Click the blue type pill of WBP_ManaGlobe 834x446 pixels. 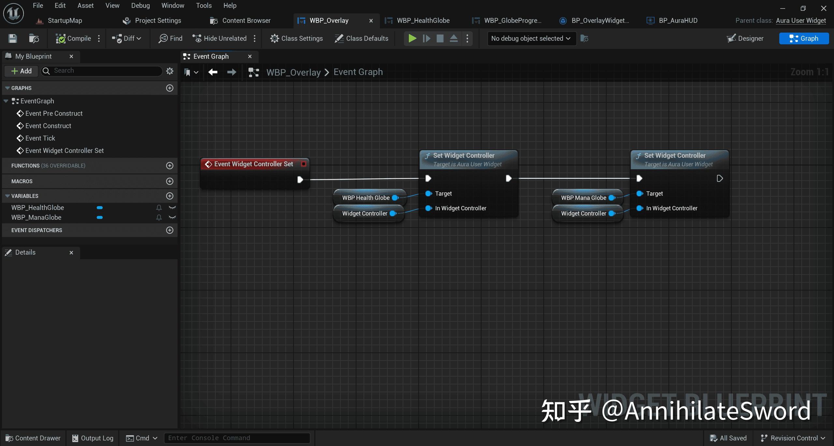[100, 217]
